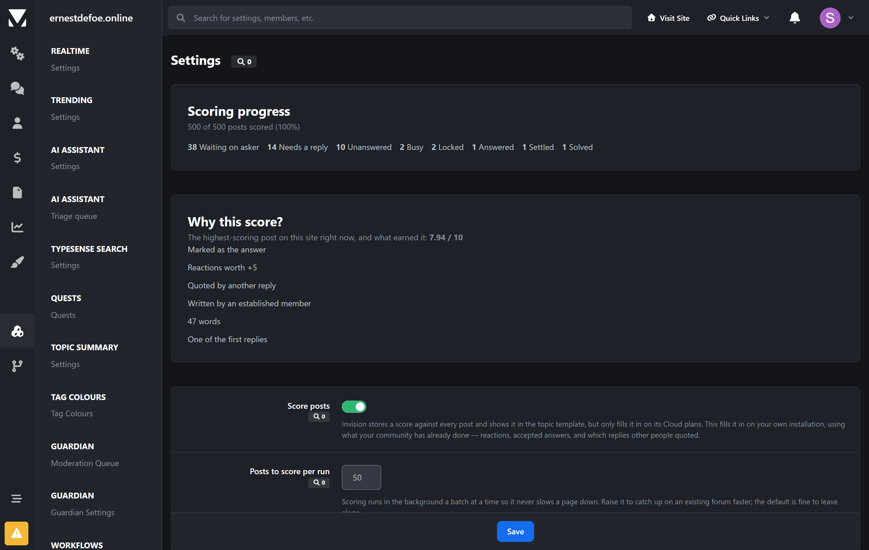This screenshot has width=869, height=550.
Task: Open first AI Assistant Settings link
Action: (x=65, y=166)
